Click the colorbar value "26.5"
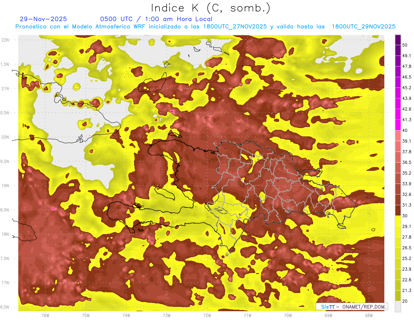The height and width of the screenshot is (320, 414). [x=406, y=248]
